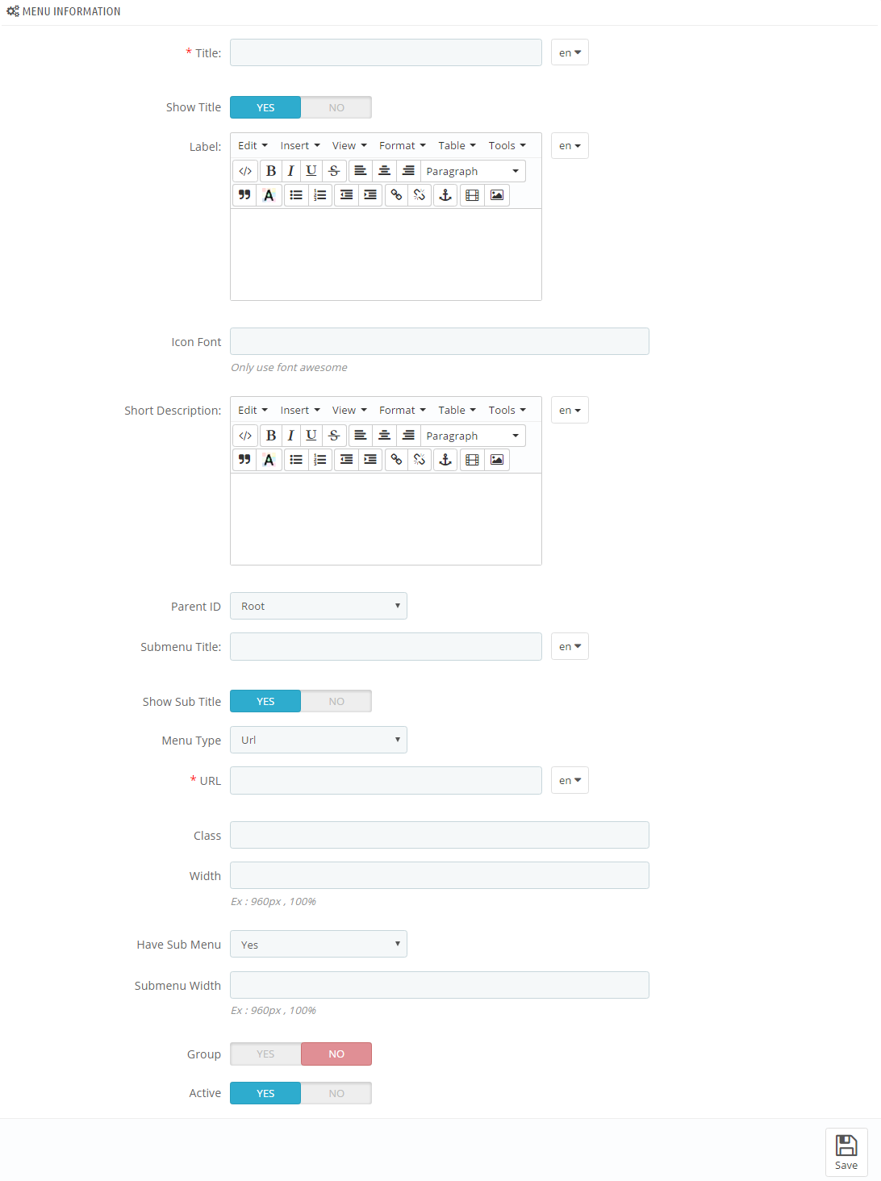Open the Menu Type dropdown
Screen dimensions: 881x1181
tap(319, 740)
